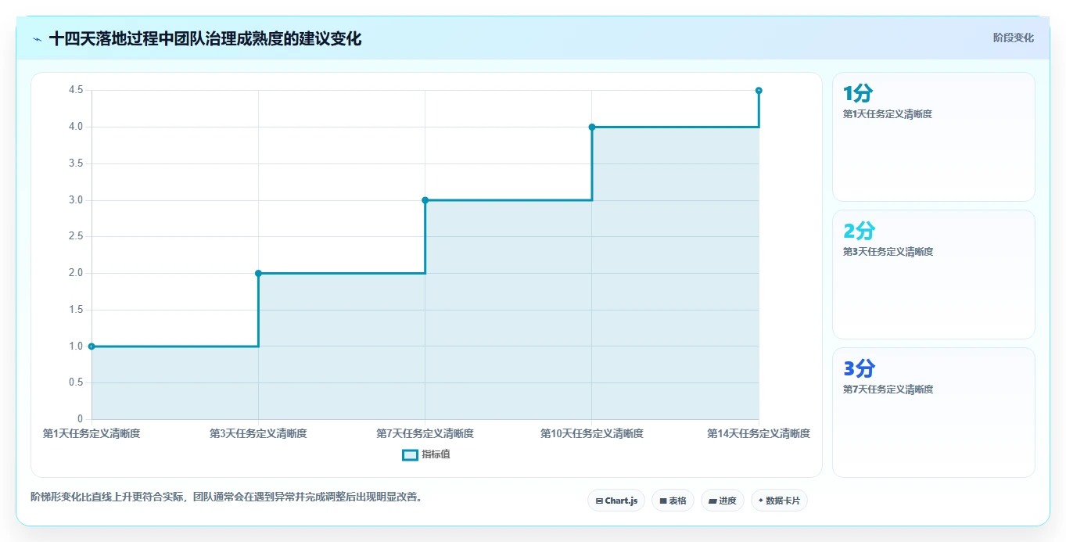Click the data point at value 2.0
The image size is (1066, 542).
tap(258, 273)
